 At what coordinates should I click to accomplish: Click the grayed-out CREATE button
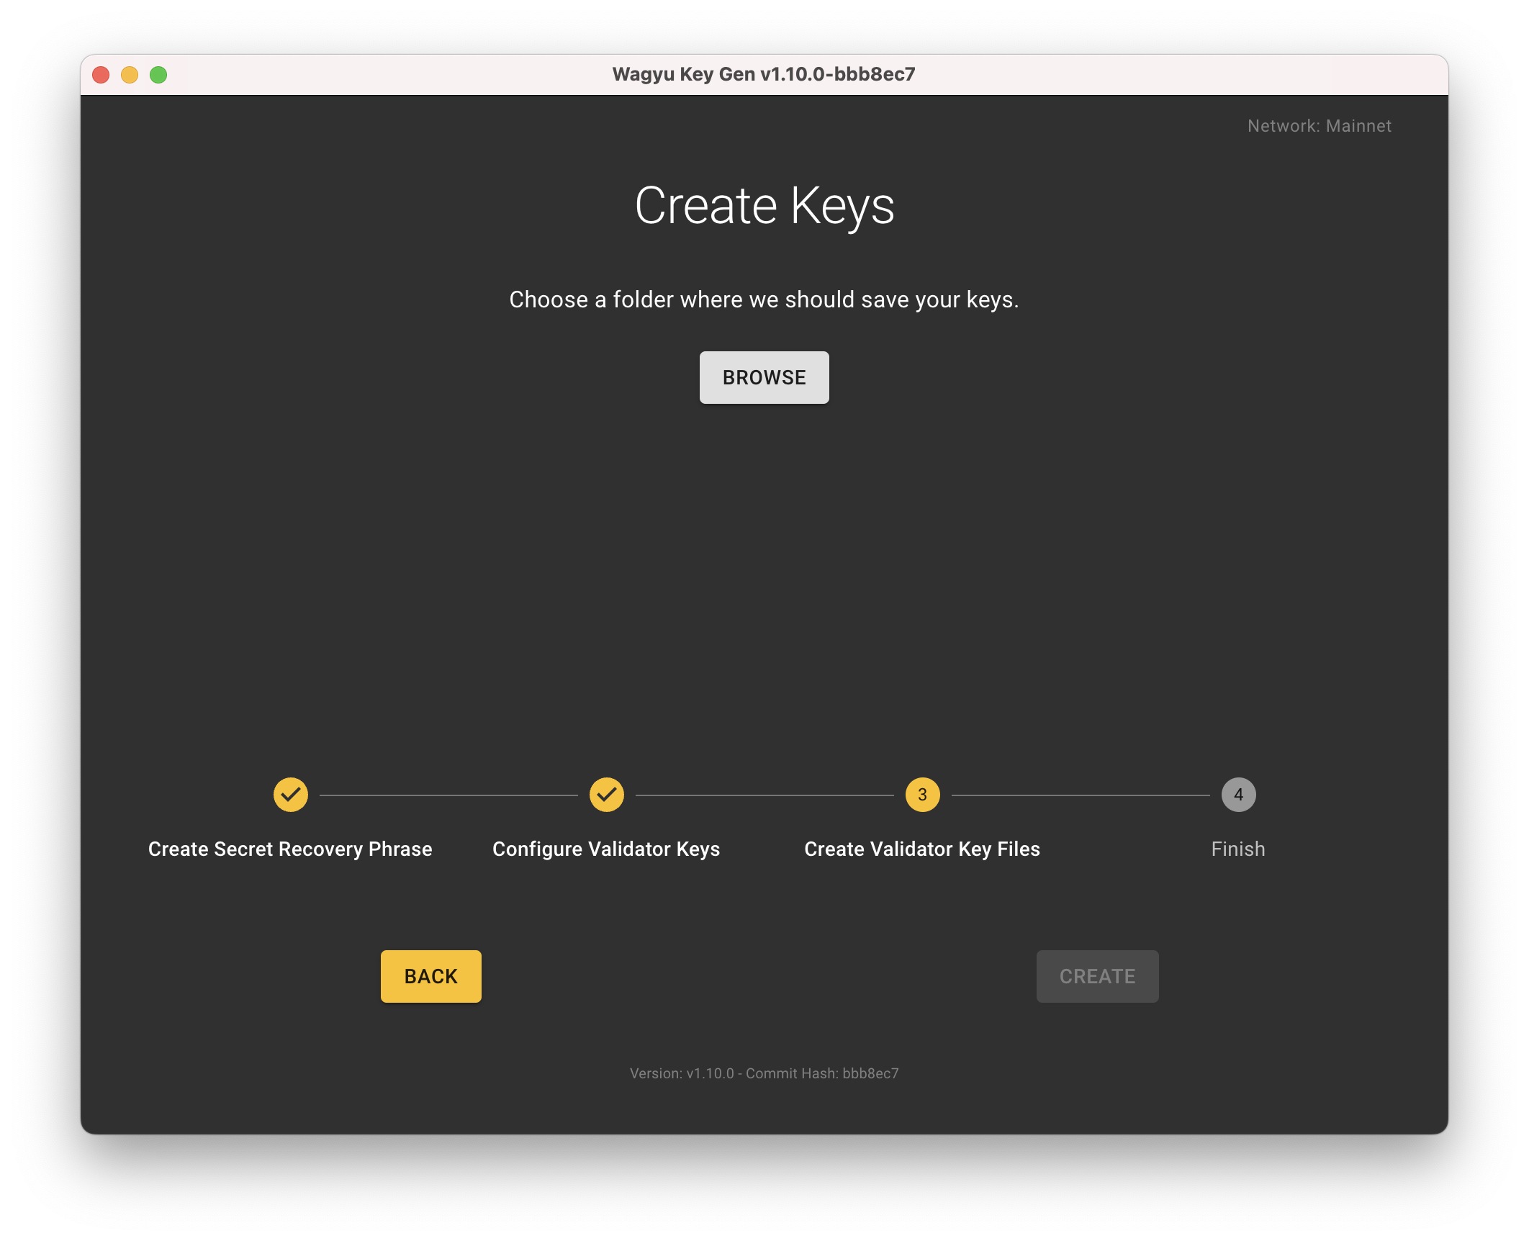(1097, 976)
